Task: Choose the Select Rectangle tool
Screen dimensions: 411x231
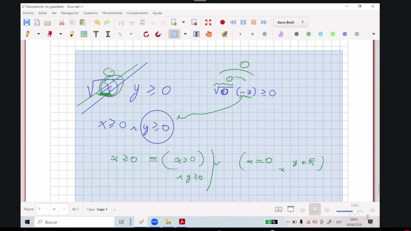Action: pyautogui.click(x=174, y=34)
